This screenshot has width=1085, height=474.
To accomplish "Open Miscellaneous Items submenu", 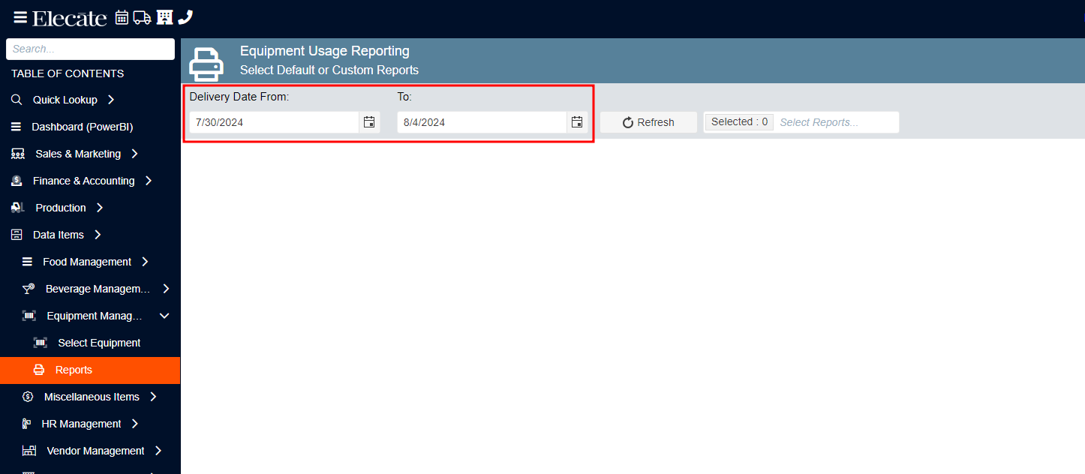I will coord(92,397).
